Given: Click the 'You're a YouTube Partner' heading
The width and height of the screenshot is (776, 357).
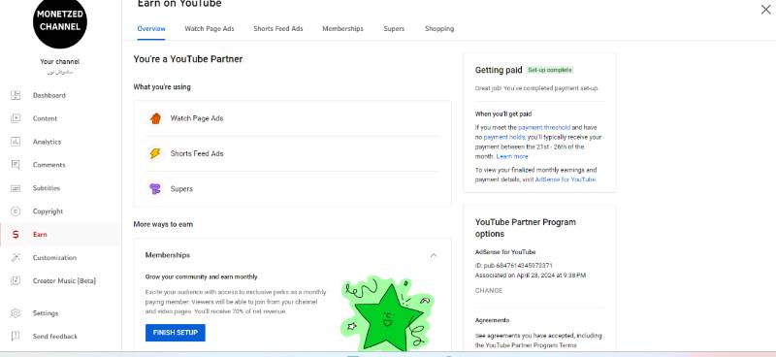Looking at the screenshot, I should tap(188, 59).
